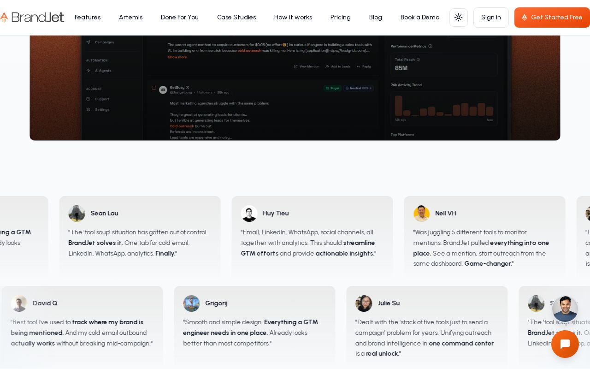The width and height of the screenshot is (590, 369).
Task: Click "real unlock." in Julie Su's quote
Action: 383,353
